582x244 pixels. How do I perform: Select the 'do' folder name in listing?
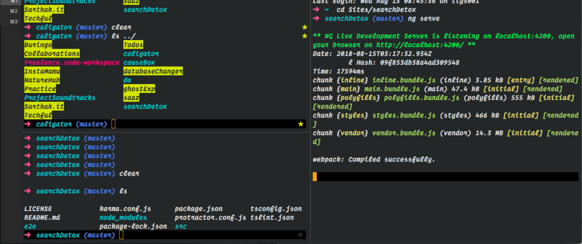point(127,80)
